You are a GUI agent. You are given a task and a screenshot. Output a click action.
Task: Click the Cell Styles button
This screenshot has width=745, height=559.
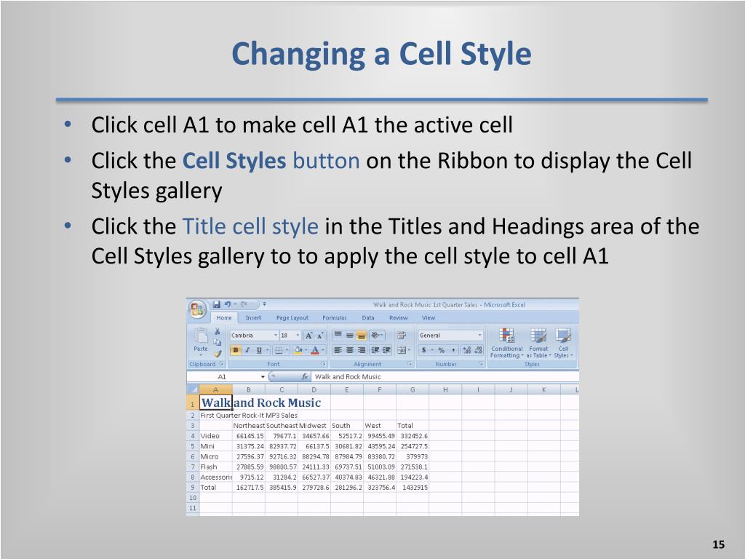tap(564, 343)
